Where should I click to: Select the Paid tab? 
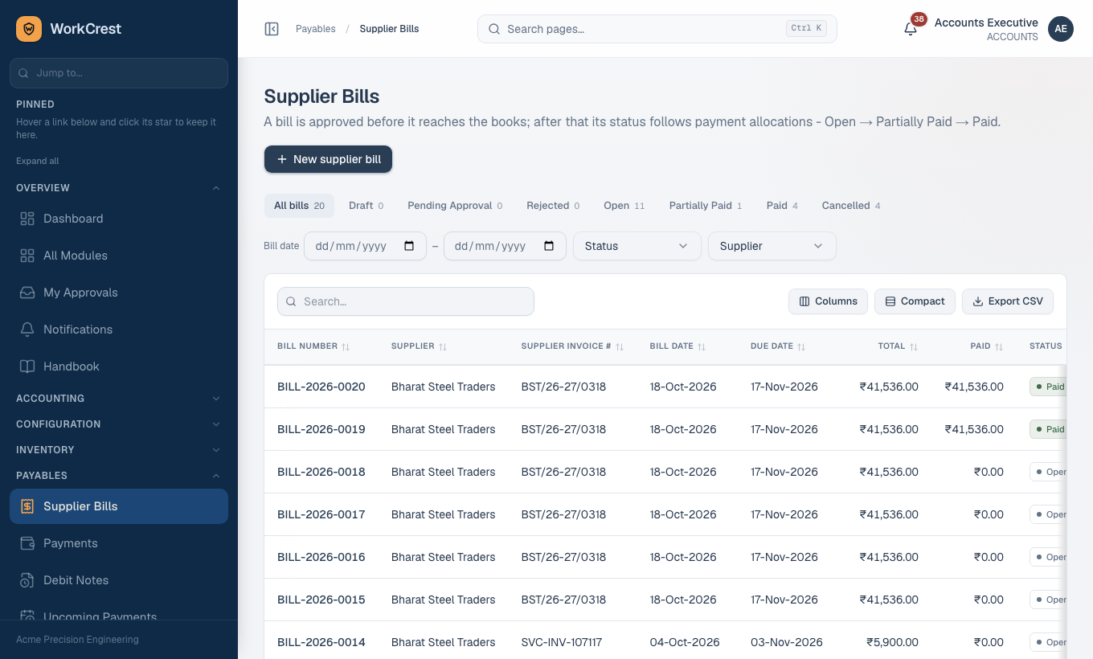click(782, 206)
